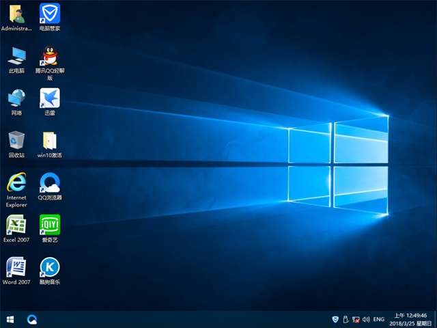Viewport: 437px width, 328px height.
Task: Click the Word 2007 shortcut
Action: click(x=16, y=267)
